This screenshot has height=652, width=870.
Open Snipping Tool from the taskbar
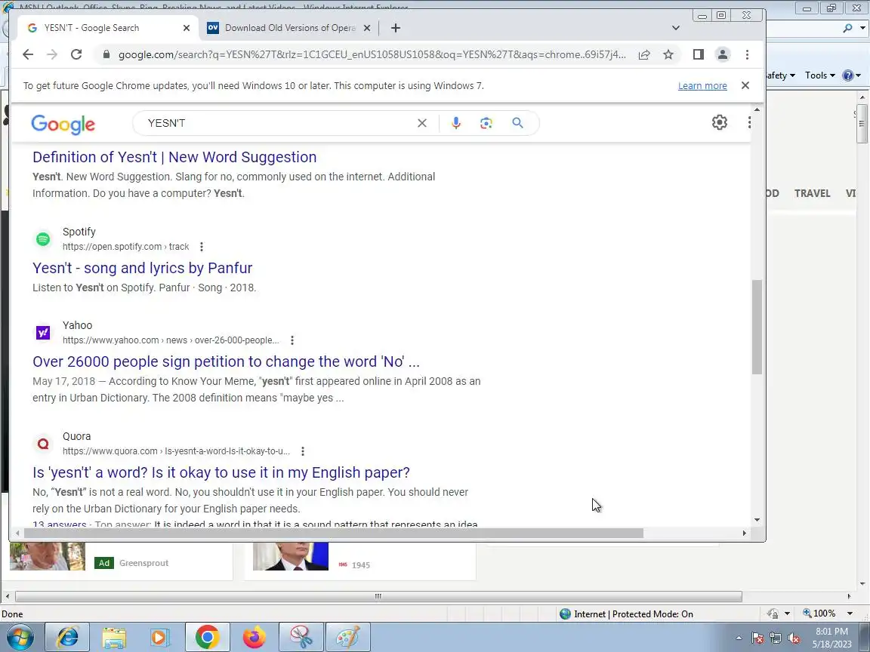[x=301, y=637]
